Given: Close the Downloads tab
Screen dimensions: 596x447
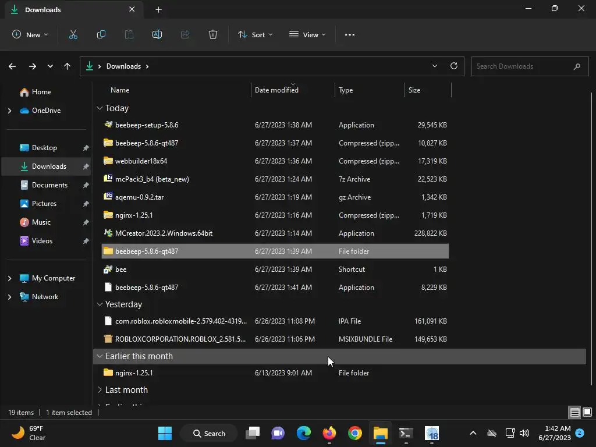Looking at the screenshot, I should 132,9.
